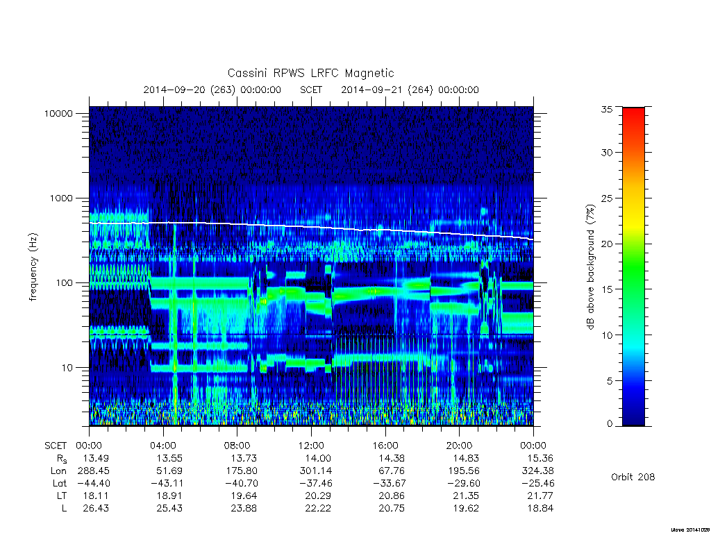This screenshot has height=533, width=711.
Task: Click the end date '2014-09-21 (264) 00:00:00'
Action: tap(410, 90)
